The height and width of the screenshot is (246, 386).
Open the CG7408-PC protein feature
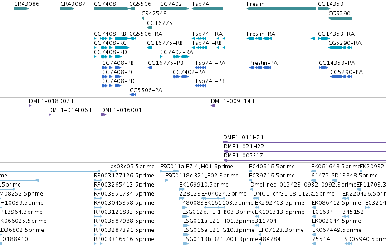pyautogui.click(x=112, y=77)
